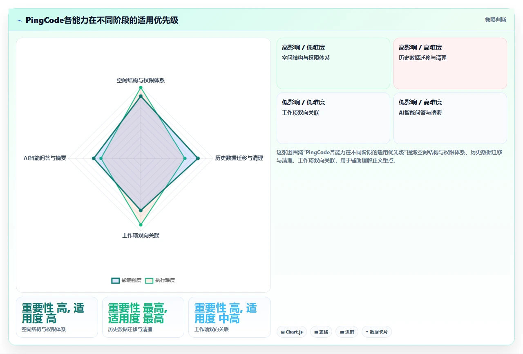Select the 低影响 / 低难度 quadrant card
Screen dimensions: 523x354
click(x=333, y=118)
